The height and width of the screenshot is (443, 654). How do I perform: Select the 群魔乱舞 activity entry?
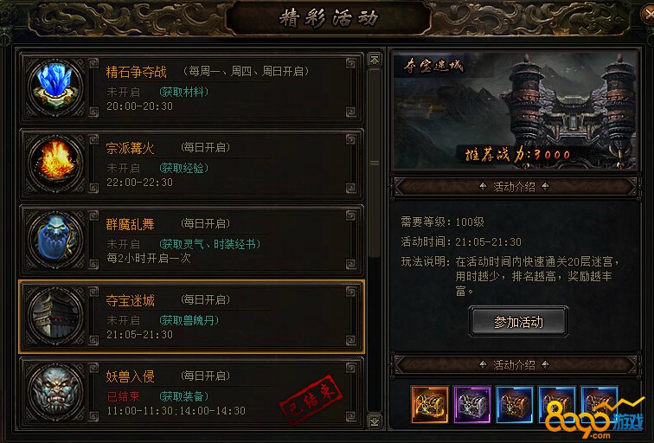pos(191,240)
